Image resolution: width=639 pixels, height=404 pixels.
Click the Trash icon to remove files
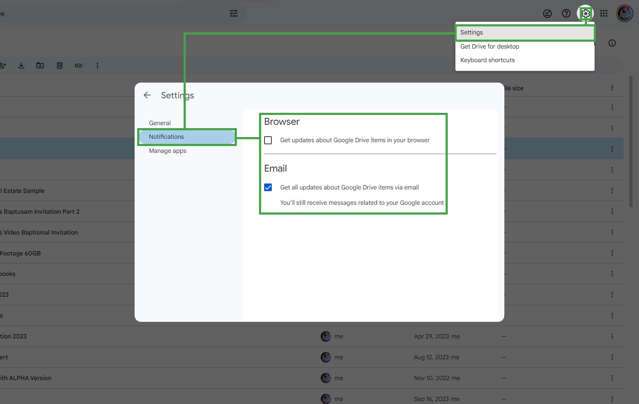pos(59,65)
